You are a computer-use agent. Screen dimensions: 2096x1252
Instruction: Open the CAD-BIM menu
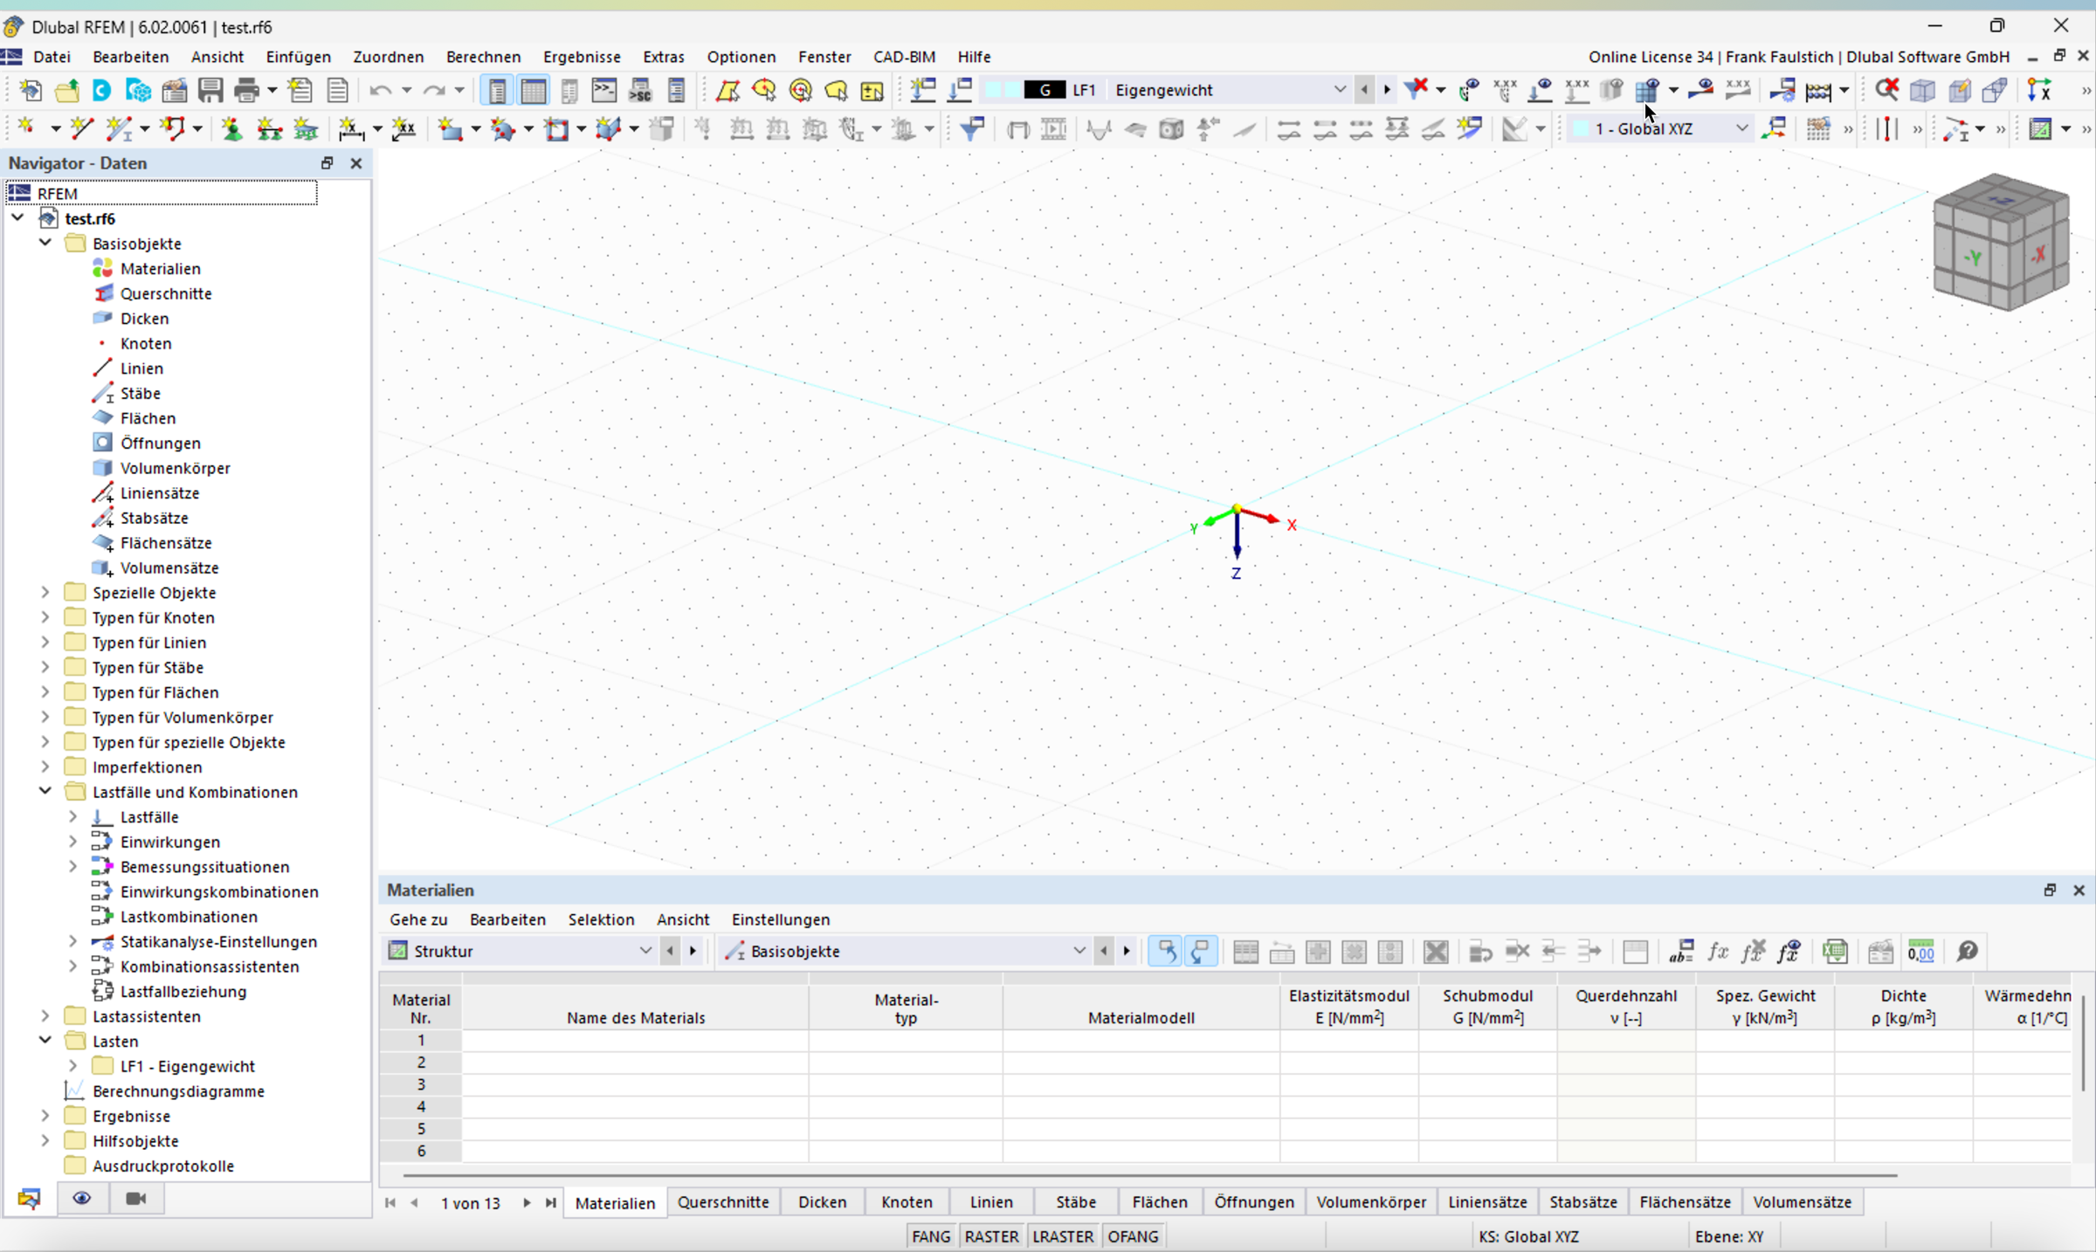tap(904, 57)
